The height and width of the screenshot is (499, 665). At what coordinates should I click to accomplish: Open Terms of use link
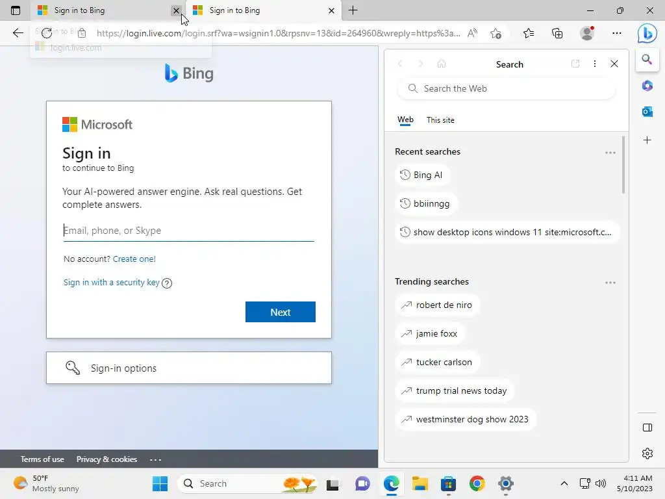click(x=42, y=459)
